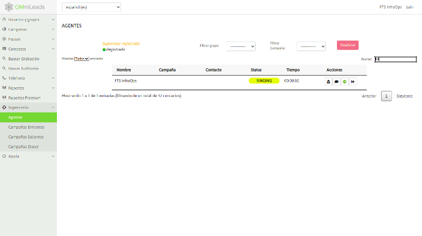Sort table by Campaña column
This screenshot has width=422, height=236.
coord(167,70)
